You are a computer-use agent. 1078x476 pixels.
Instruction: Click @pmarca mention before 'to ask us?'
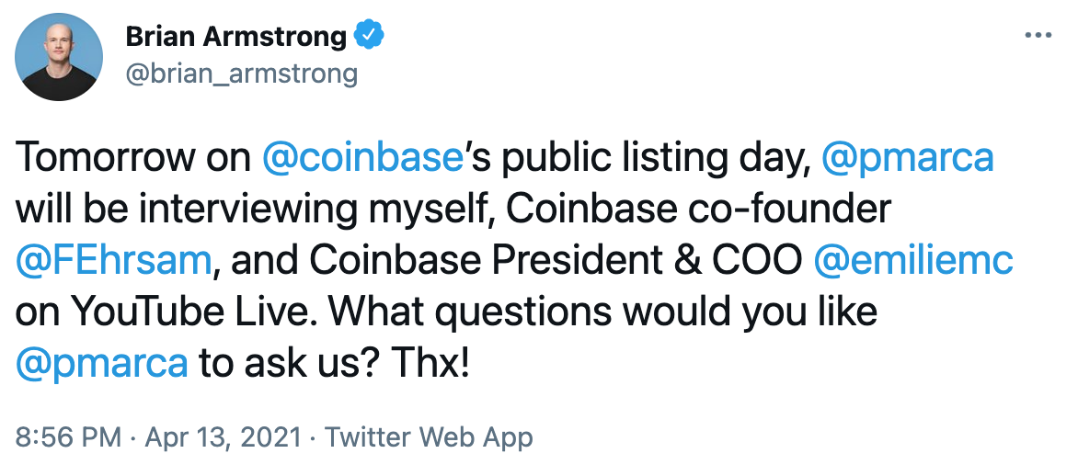(102, 364)
